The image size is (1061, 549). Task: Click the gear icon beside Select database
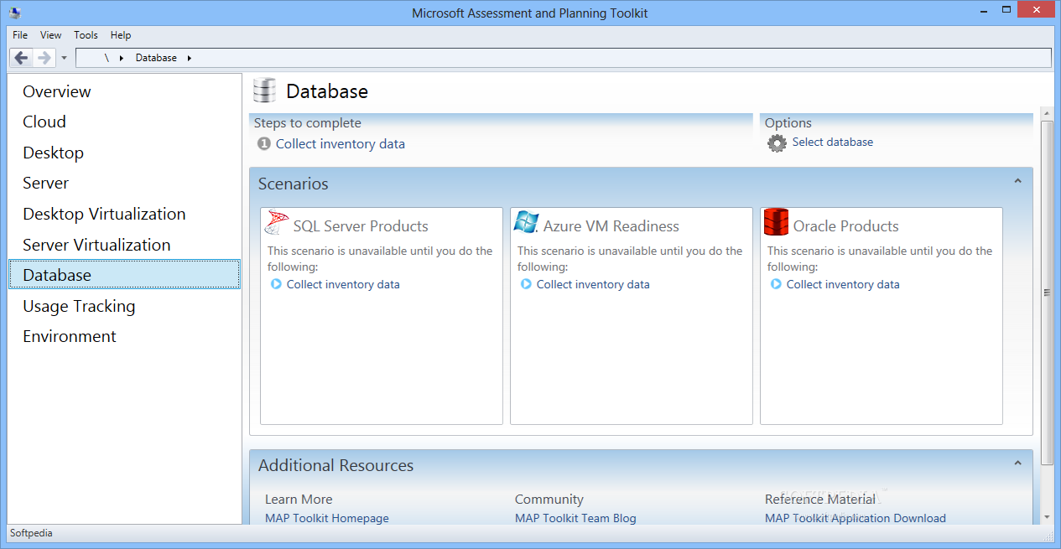[x=778, y=142]
